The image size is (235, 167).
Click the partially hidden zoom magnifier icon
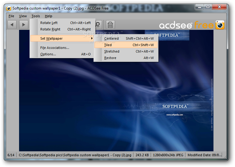click(x=99, y=25)
